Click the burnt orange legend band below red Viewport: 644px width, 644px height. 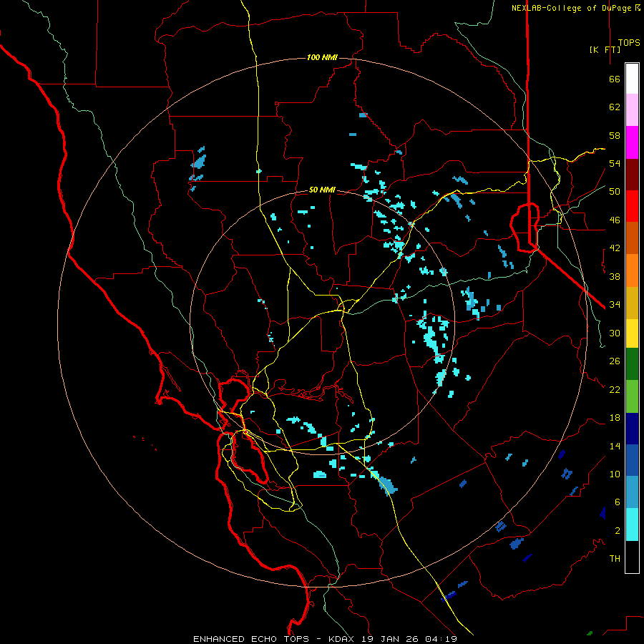coord(632,238)
